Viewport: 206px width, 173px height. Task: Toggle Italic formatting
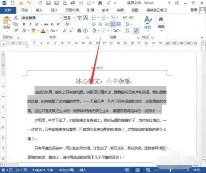click(x=30, y=24)
